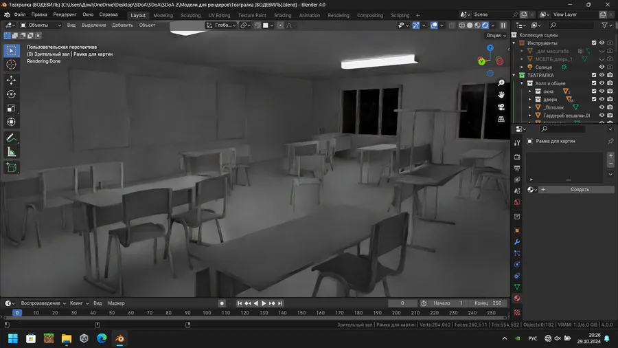Image resolution: width=618 pixels, height=348 pixels.
Task: Click the viewport zoom magnifier icon
Action: tap(501, 83)
